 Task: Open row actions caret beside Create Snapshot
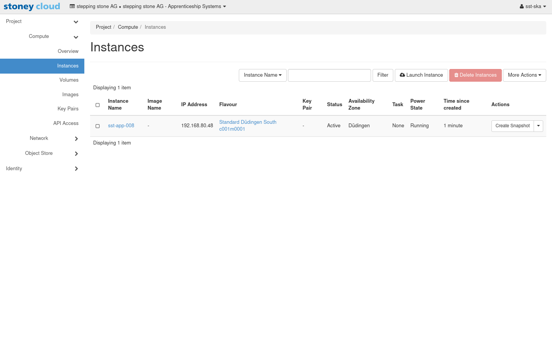click(538, 126)
